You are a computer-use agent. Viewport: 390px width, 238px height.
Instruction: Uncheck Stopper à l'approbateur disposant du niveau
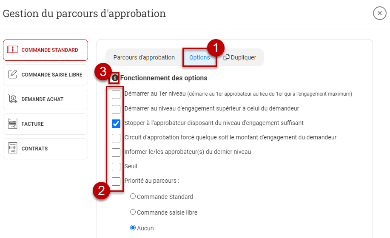116,123
